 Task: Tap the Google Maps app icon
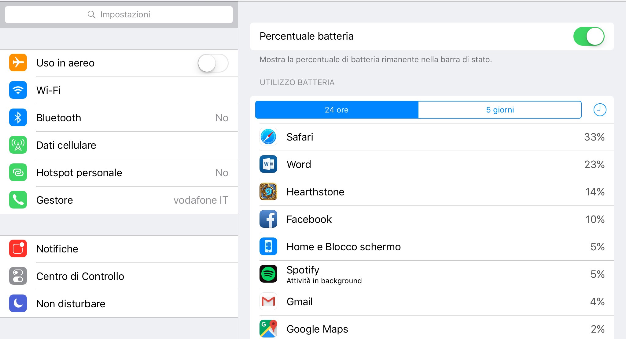pos(268,329)
